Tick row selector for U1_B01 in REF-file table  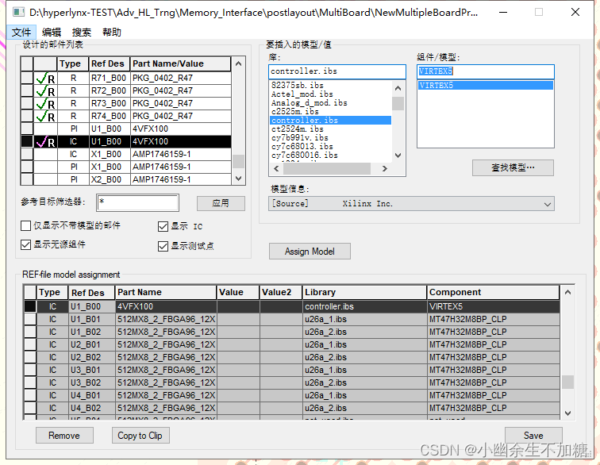coord(30,319)
